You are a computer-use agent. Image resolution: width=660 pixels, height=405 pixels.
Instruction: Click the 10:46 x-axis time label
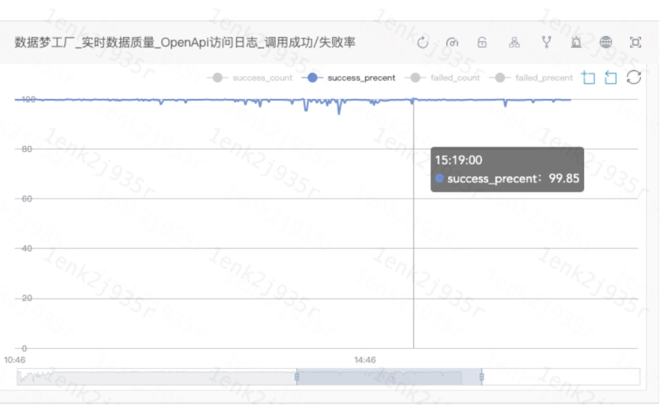[15, 360]
